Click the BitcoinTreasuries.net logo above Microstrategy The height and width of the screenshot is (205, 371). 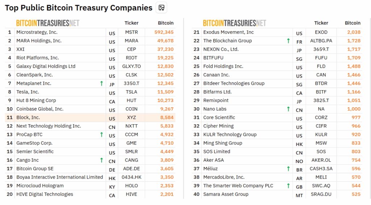(x=47, y=23)
